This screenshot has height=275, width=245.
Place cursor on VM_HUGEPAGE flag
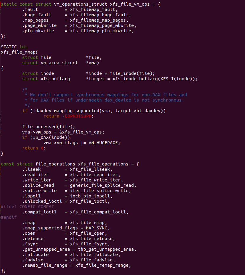(x=104, y=143)
